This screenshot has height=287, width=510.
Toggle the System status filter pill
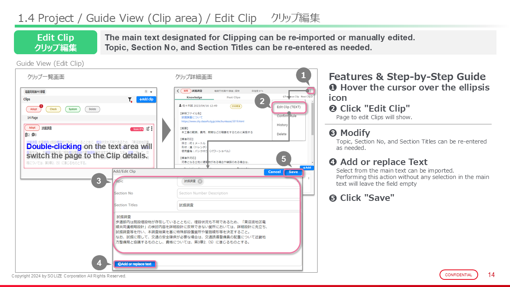pyautogui.click(x=73, y=109)
